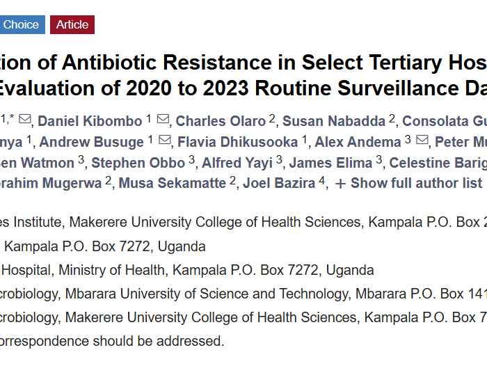Click the red Article badge
Image resolution: width=487 pixels, height=366 pixels.
pos(72,25)
